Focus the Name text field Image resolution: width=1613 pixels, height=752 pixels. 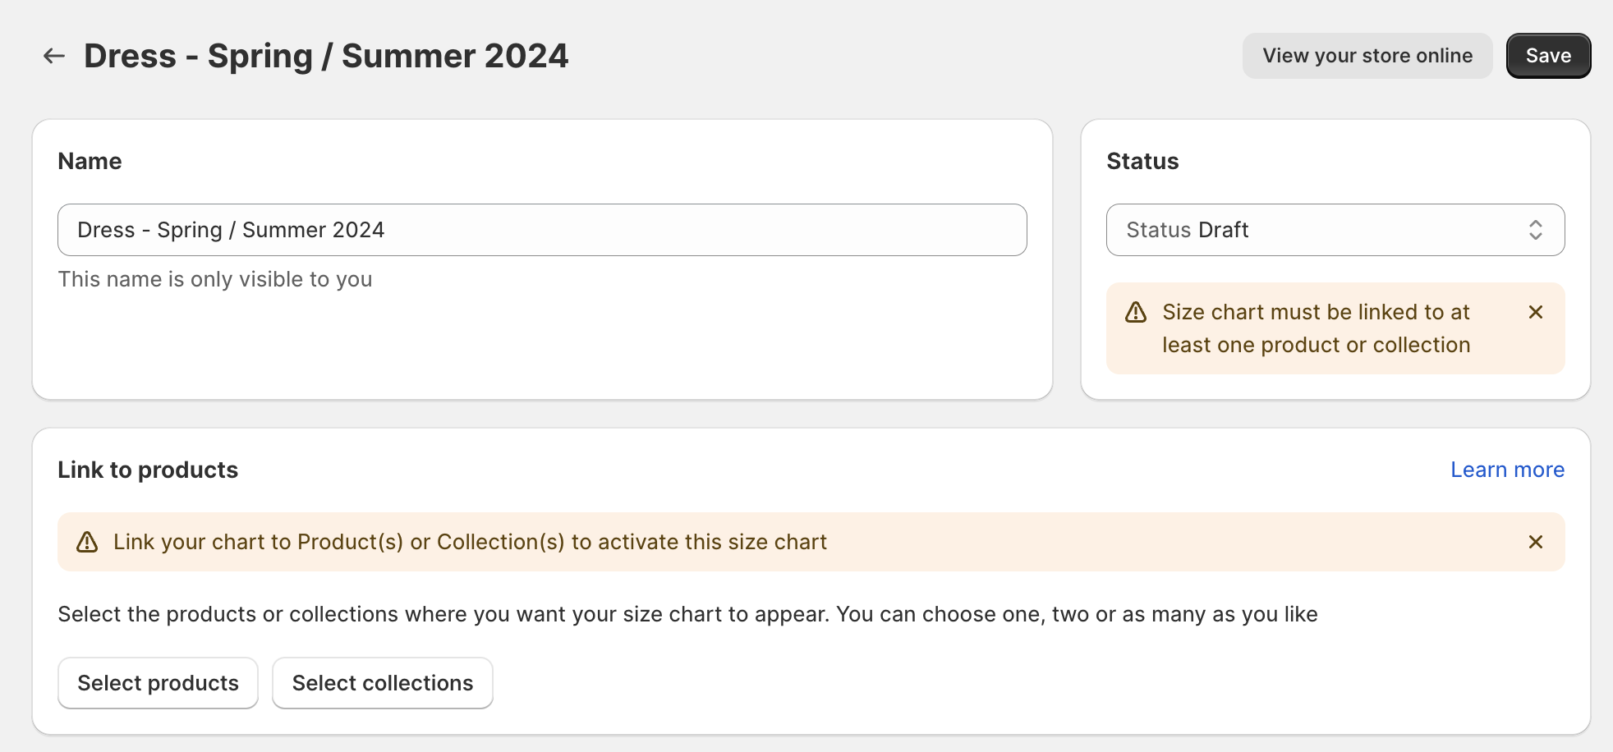point(542,230)
